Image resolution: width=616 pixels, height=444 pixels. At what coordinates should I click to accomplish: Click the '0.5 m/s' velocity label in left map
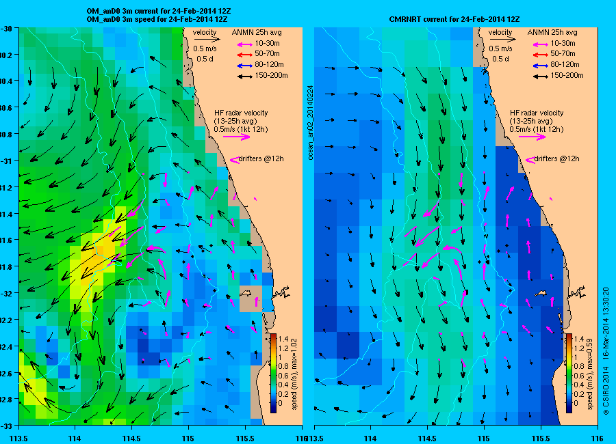(x=205, y=48)
